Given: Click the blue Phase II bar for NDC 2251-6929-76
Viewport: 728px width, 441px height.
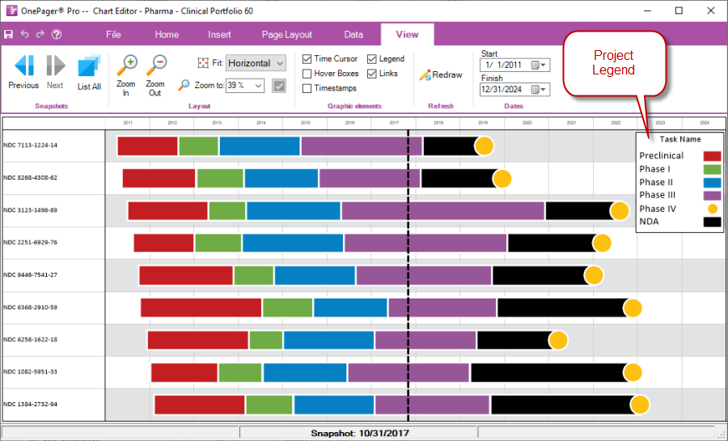Looking at the screenshot, I should point(293,243).
